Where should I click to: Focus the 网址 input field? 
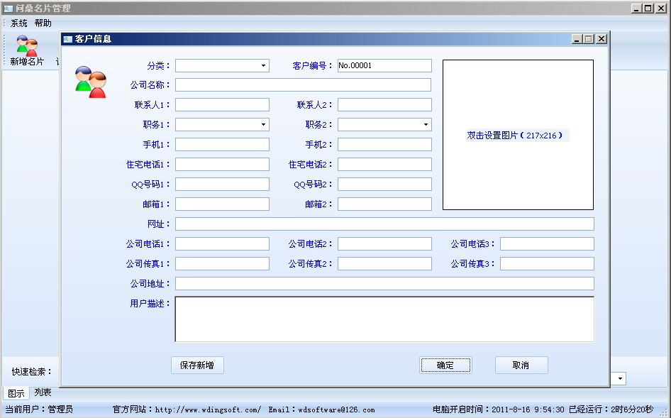(x=384, y=224)
